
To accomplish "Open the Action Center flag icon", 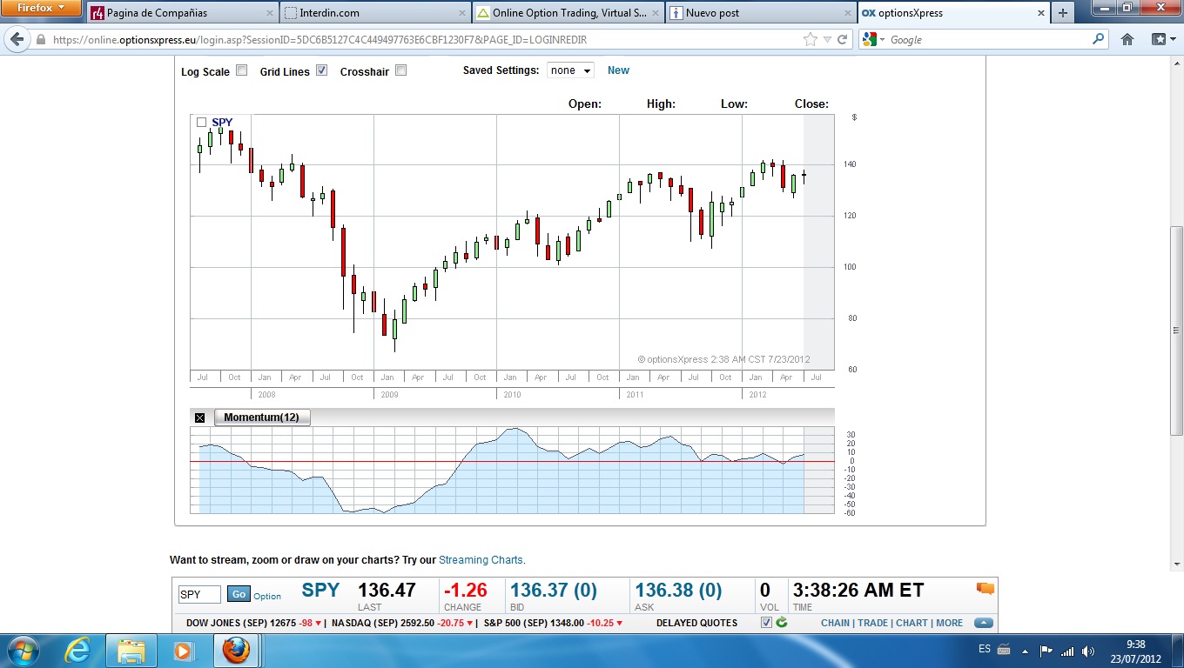I will [x=1046, y=651].
